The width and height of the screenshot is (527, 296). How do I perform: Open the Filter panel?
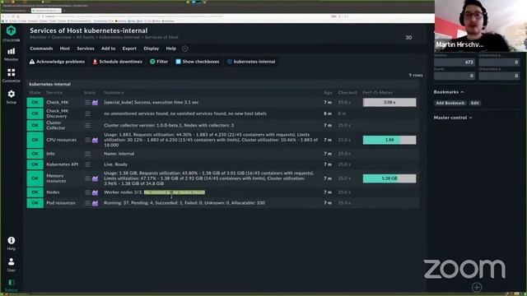[x=159, y=62]
